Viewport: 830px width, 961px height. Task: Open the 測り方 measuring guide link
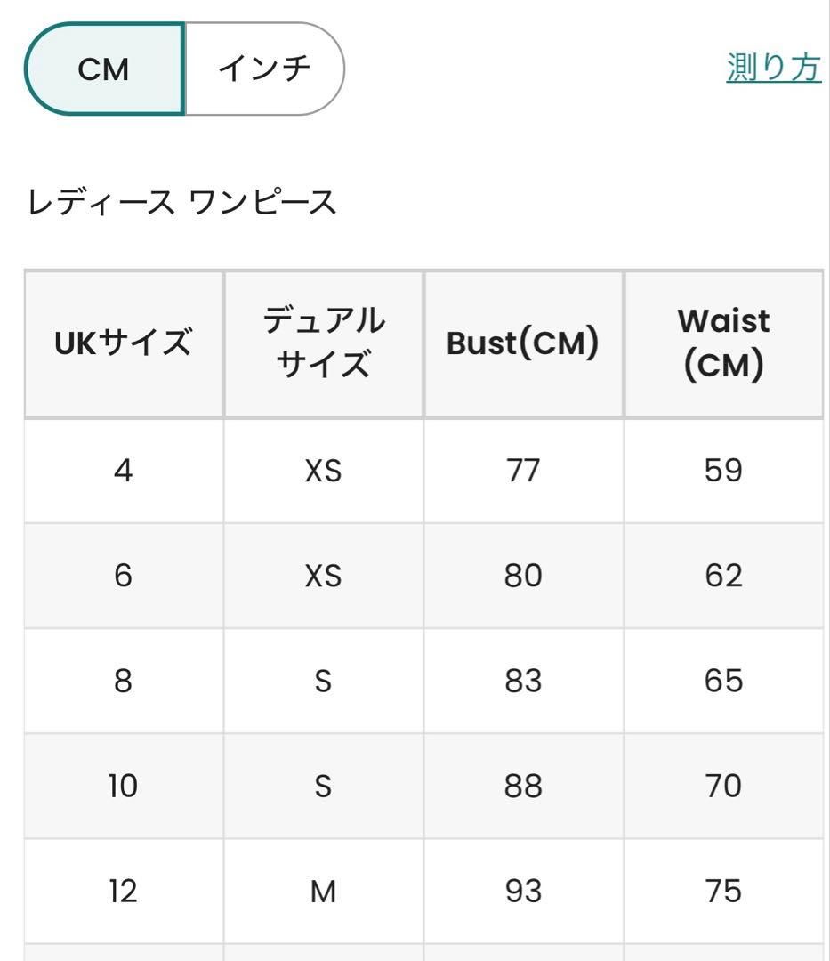773,68
